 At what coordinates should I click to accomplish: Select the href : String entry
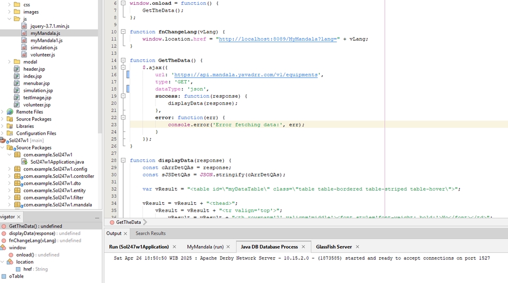click(x=35, y=269)
